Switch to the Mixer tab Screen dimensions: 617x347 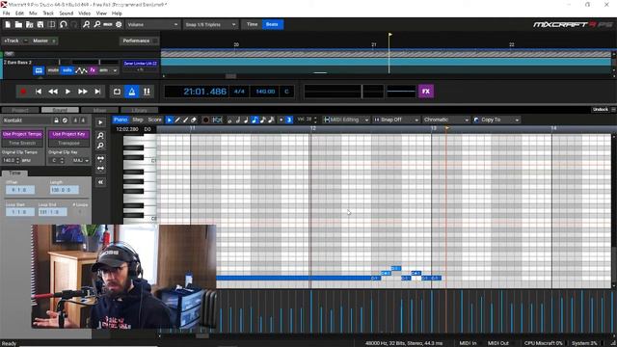click(99, 110)
